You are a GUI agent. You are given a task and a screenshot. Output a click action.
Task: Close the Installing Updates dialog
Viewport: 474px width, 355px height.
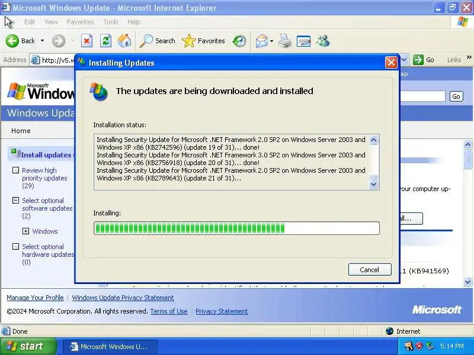(x=391, y=63)
